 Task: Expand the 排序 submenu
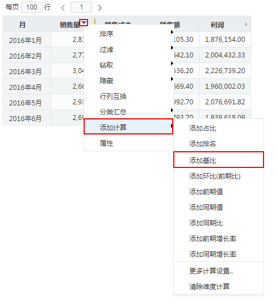[x=129, y=33]
